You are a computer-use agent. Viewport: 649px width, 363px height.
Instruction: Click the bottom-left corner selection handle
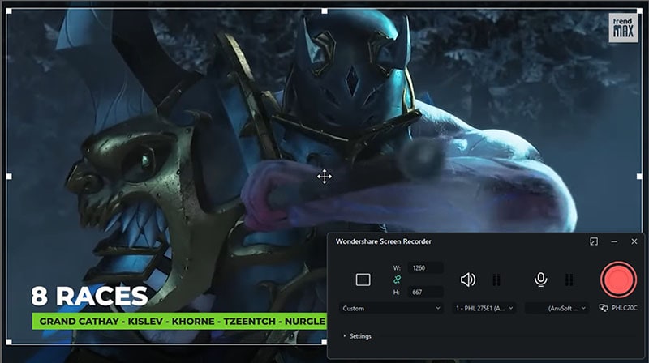tap(9, 342)
